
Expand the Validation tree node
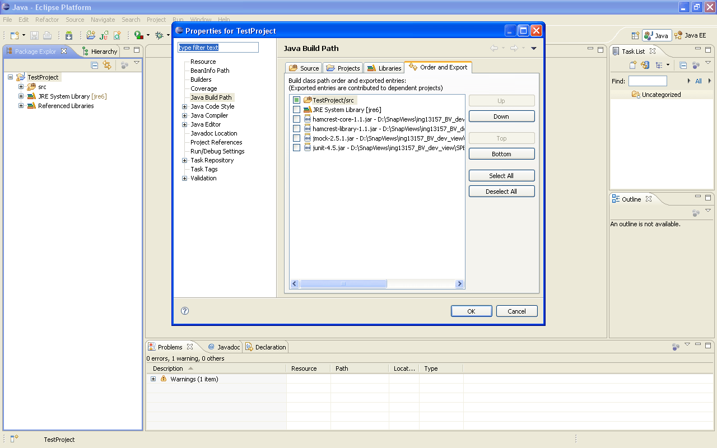(185, 178)
